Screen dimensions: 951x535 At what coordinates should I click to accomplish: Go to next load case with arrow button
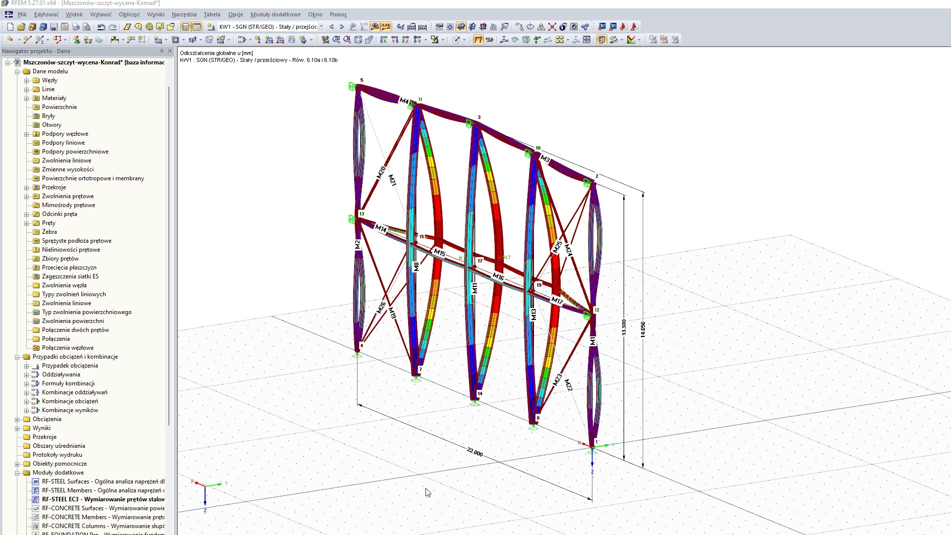click(x=341, y=27)
